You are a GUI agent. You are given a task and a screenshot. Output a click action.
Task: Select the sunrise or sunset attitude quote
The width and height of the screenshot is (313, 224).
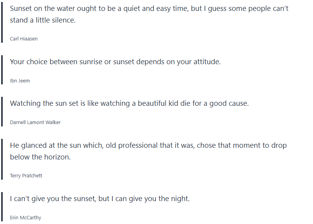pos(115,62)
